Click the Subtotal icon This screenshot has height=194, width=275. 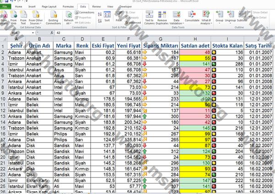242,17
